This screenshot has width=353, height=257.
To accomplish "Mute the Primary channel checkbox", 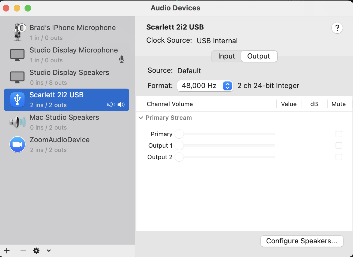I will pos(339,134).
